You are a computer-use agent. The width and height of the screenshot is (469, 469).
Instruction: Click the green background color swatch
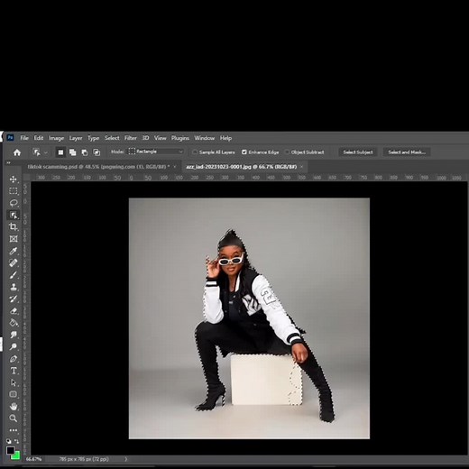(x=16, y=456)
